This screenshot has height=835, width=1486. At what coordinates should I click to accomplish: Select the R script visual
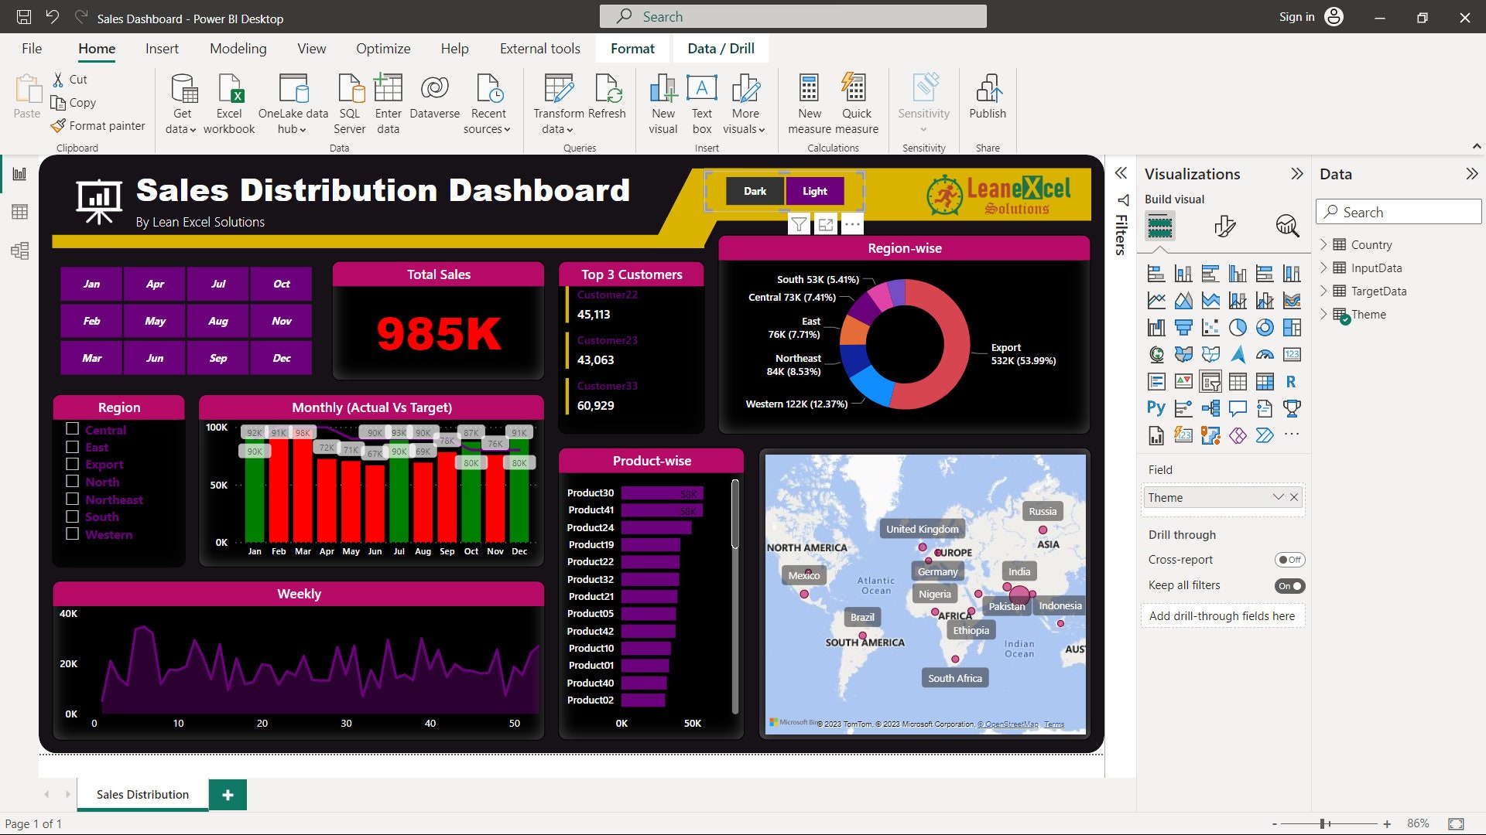click(1292, 381)
